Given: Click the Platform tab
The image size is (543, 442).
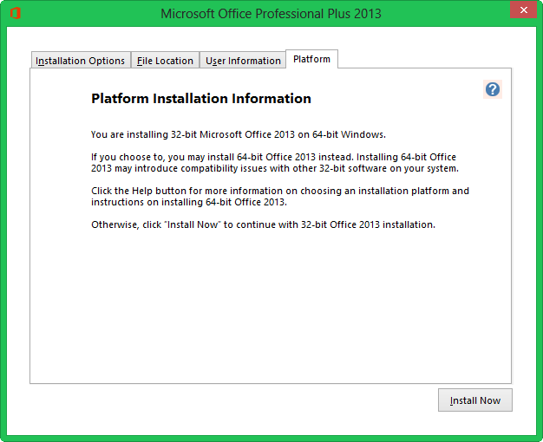Looking at the screenshot, I should [x=311, y=59].
